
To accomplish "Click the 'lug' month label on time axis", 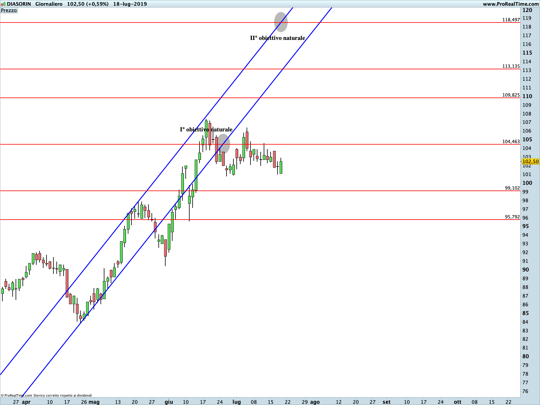I will point(237,402).
